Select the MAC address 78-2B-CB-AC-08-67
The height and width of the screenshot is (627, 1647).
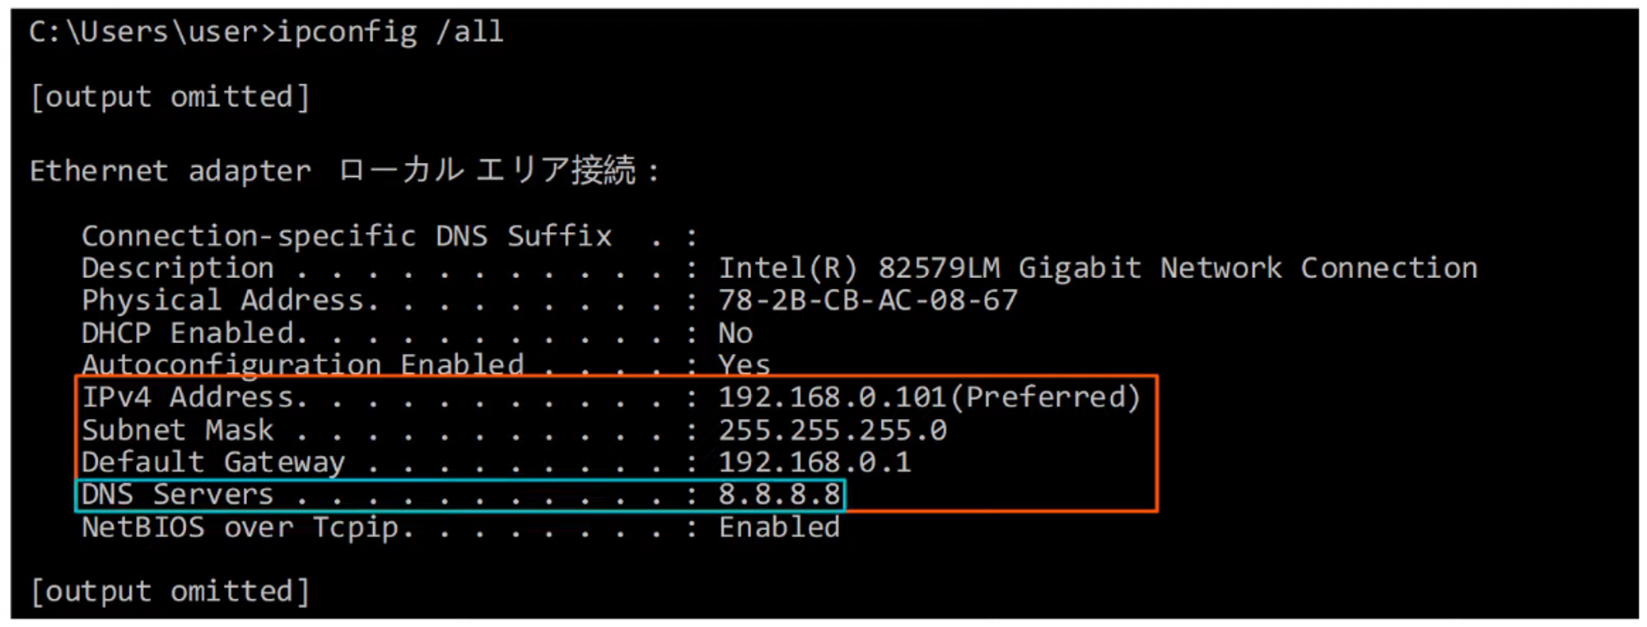click(x=868, y=300)
